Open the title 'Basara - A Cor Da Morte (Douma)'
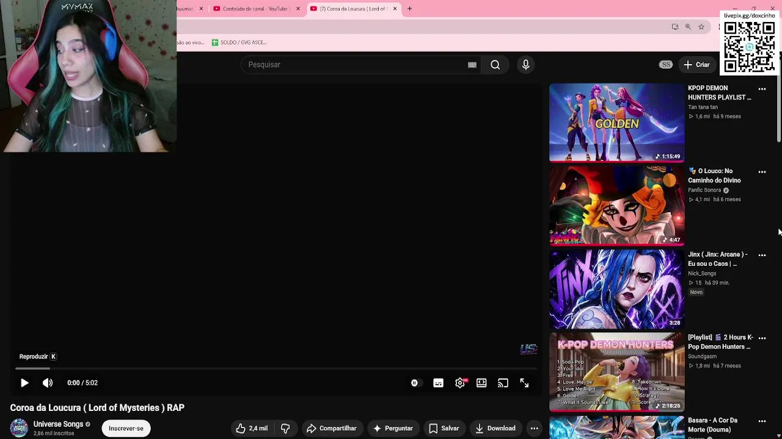This screenshot has height=439, width=782. 713,425
